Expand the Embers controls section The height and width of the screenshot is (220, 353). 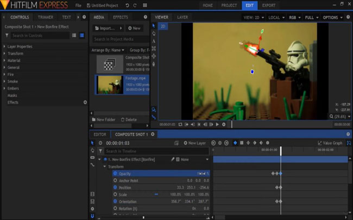(4, 88)
